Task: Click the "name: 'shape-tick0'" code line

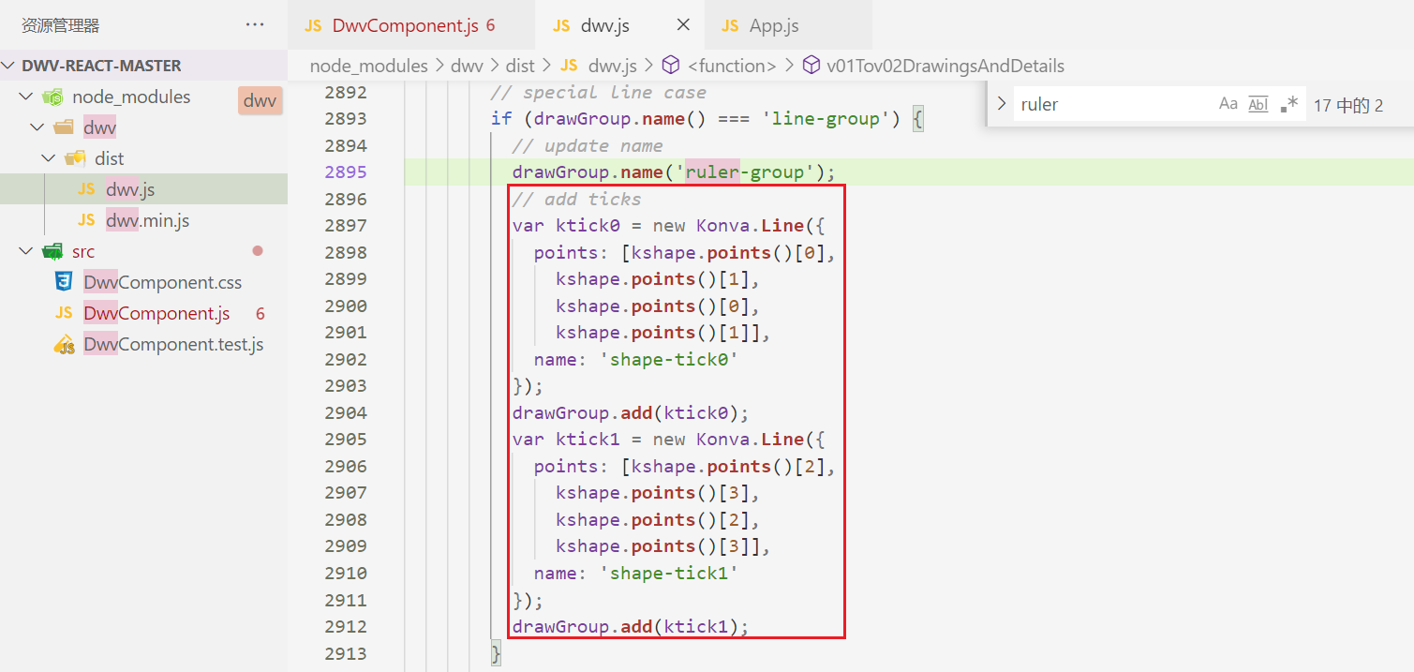Action: pos(636,359)
